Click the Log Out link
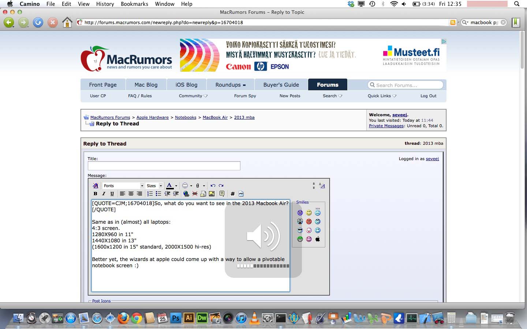Viewport: 527px width, 329px height. [x=428, y=96]
